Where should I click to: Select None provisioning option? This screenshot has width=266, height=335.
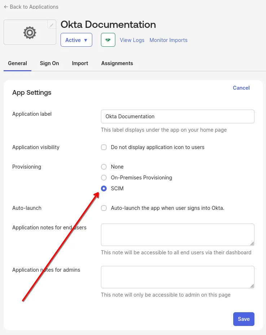point(104,167)
